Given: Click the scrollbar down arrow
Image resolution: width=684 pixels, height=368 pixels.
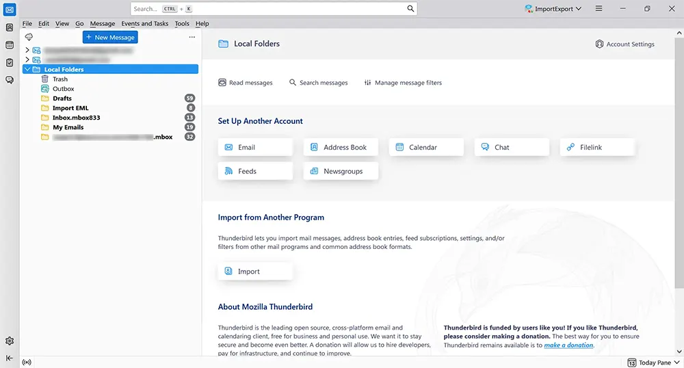Looking at the screenshot, I should click(679, 352).
